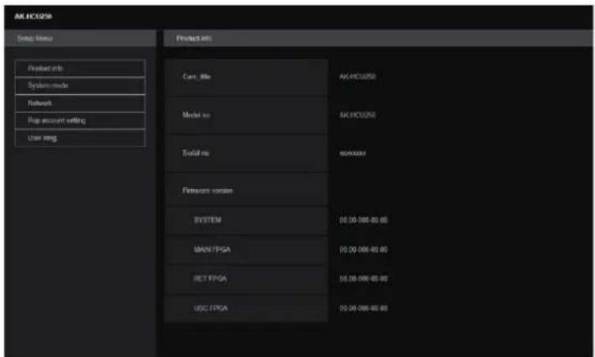595x357 pixels.
Task: Open the Product info menu item
Action: tap(80, 69)
